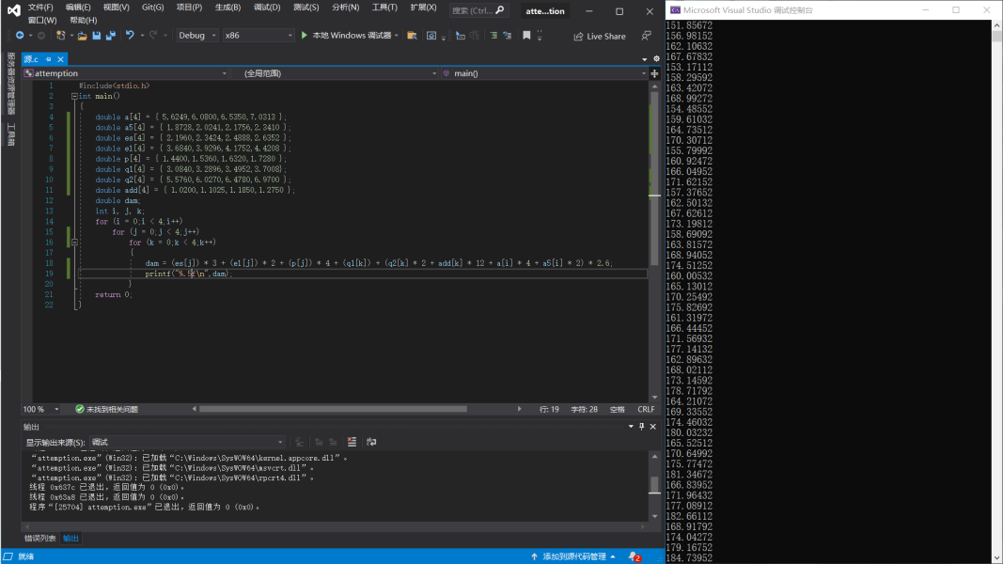The width and height of the screenshot is (1003, 564).
Task: Click the Open File folder icon
Action: tap(83, 36)
